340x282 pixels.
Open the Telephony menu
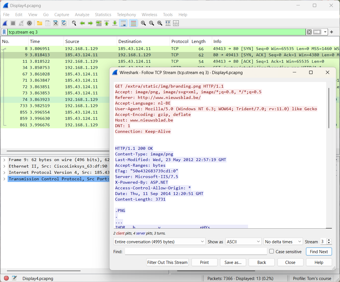126,15
